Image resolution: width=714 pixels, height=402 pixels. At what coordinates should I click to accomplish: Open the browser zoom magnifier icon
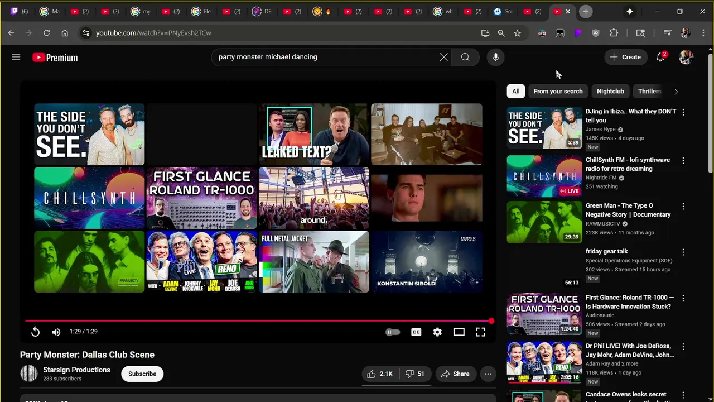pyautogui.click(x=501, y=33)
